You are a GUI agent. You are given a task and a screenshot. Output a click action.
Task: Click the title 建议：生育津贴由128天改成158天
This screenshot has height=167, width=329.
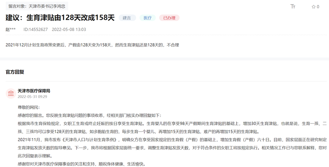pyautogui.click(x=60, y=18)
